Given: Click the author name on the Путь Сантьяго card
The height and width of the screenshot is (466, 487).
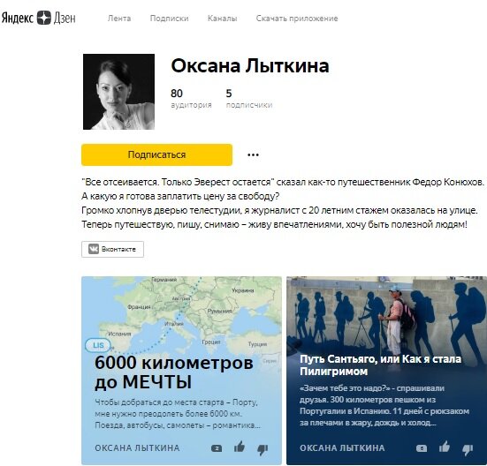Looking at the screenshot, I should click(342, 448).
